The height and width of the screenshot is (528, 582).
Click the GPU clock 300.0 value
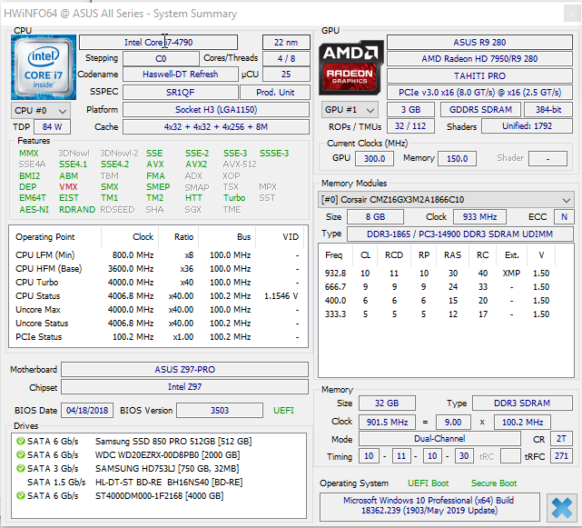[374, 159]
